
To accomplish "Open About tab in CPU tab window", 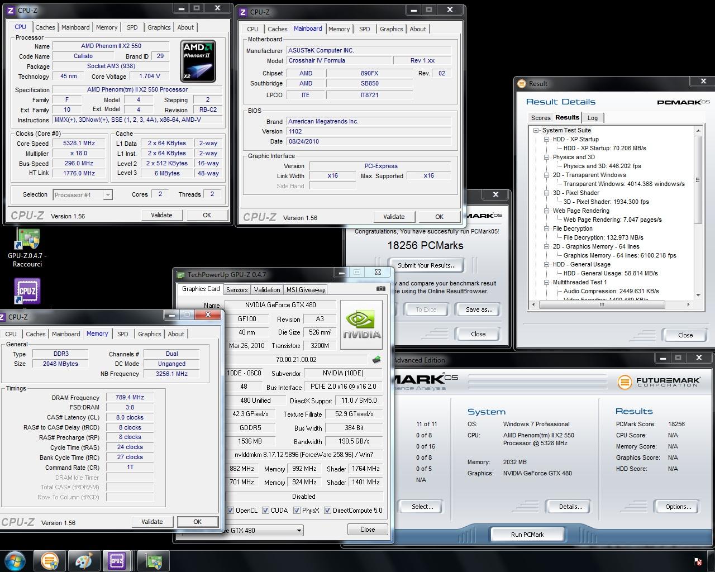I will click(185, 27).
